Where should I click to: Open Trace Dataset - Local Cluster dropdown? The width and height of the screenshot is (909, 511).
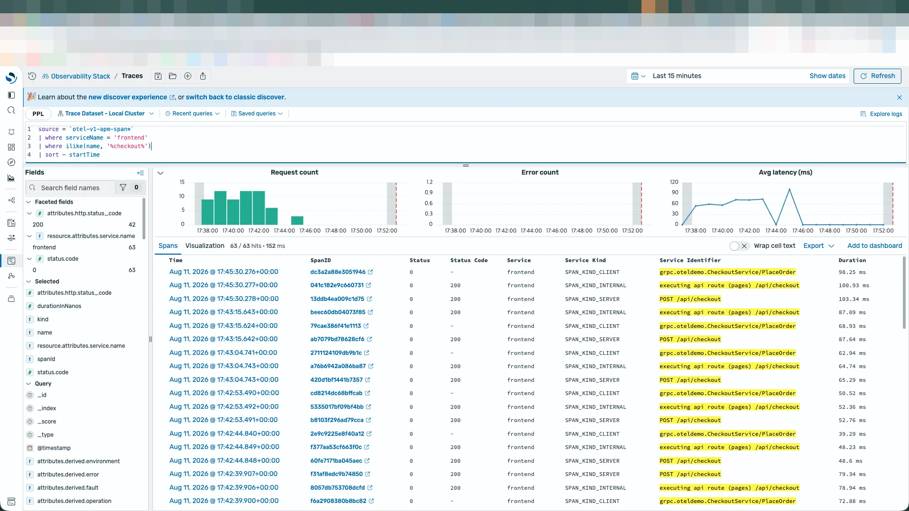click(x=106, y=114)
